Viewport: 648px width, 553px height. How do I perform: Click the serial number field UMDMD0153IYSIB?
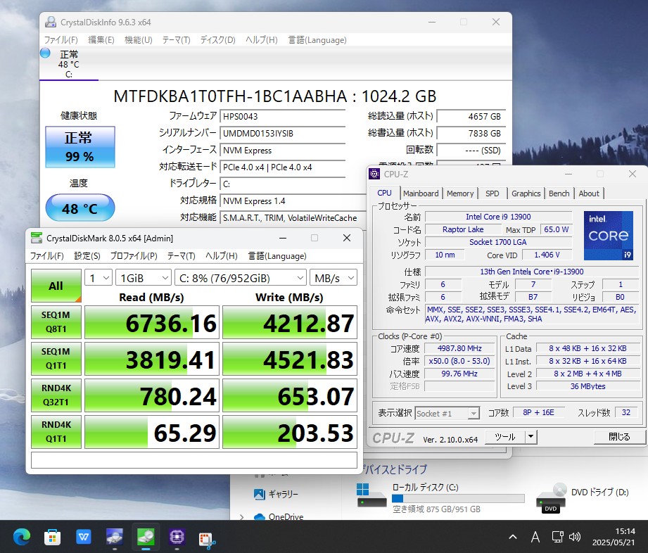[x=283, y=134]
